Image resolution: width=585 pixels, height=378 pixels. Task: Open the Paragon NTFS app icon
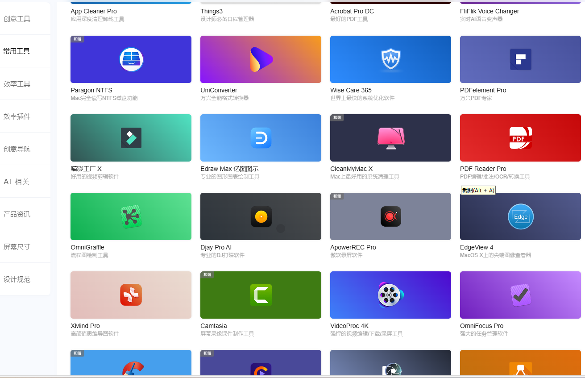[x=131, y=59]
